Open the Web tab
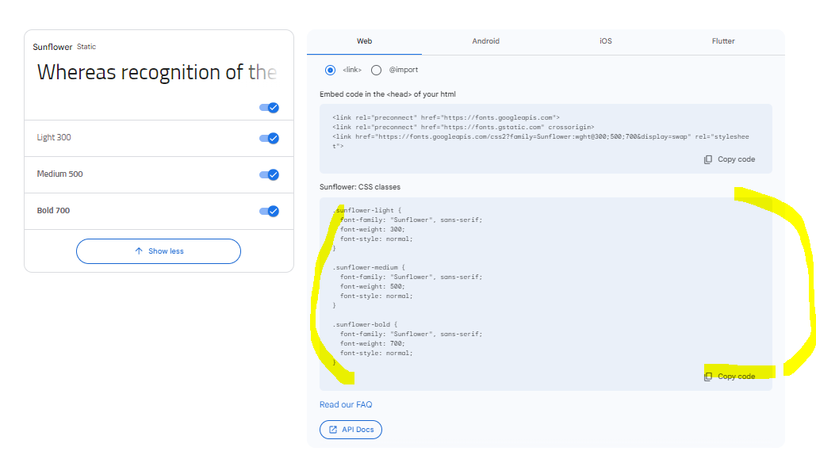The width and height of the screenshot is (816, 459). tap(364, 41)
